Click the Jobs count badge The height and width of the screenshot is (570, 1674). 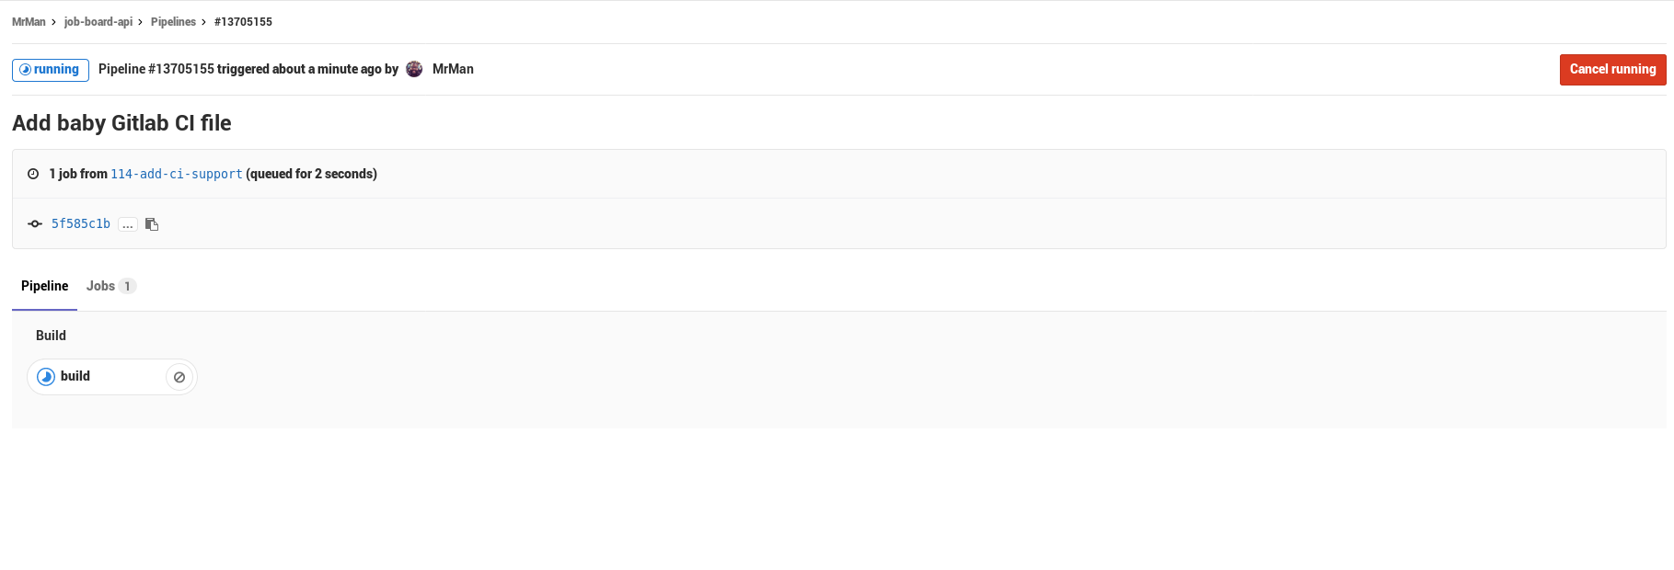[x=127, y=286]
